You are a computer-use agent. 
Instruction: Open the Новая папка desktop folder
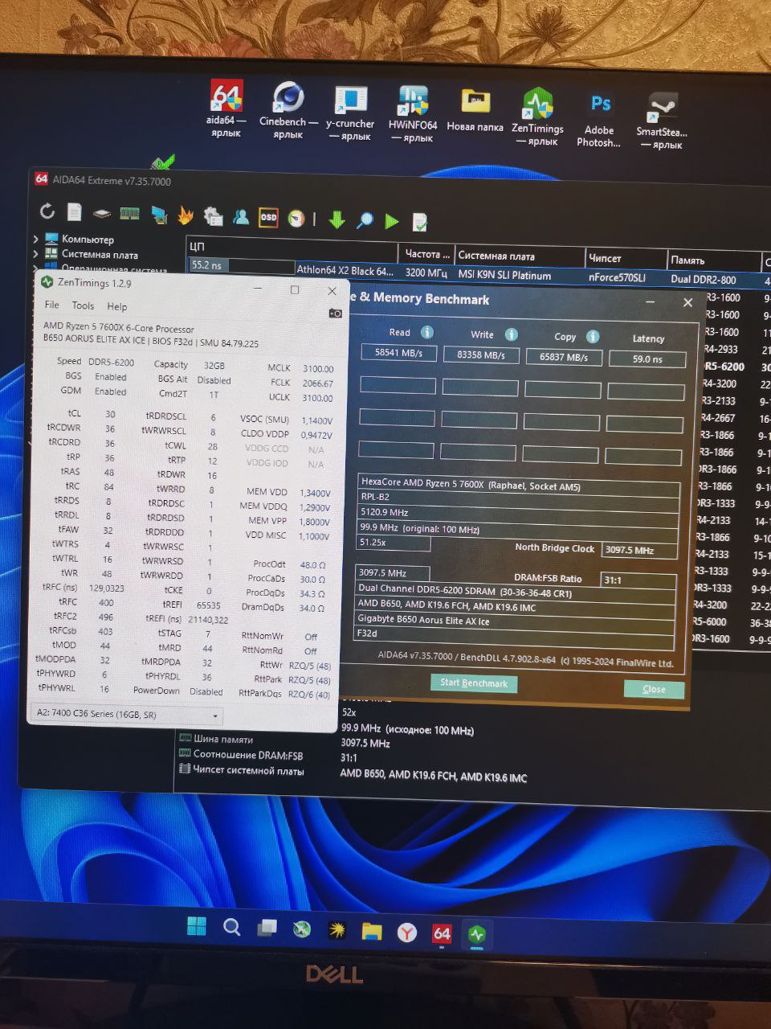[x=475, y=111]
